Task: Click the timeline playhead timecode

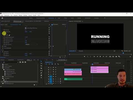Action: [49, 62]
